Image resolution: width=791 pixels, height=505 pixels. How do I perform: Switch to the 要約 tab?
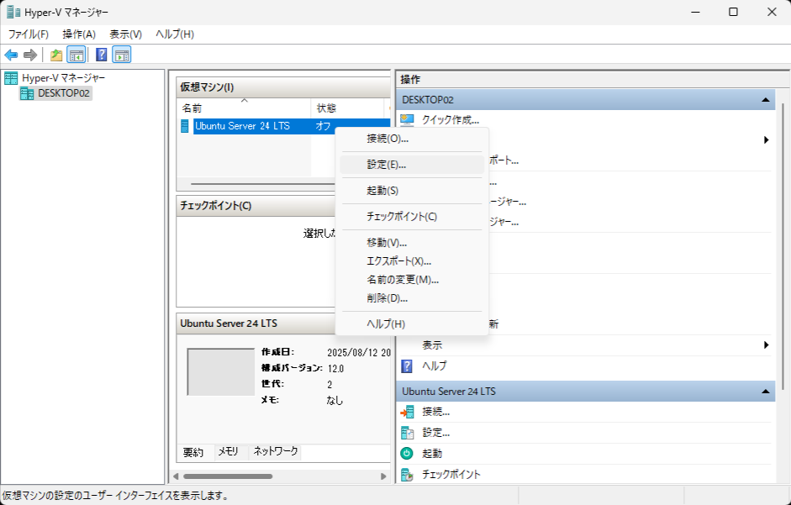[x=193, y=452]
